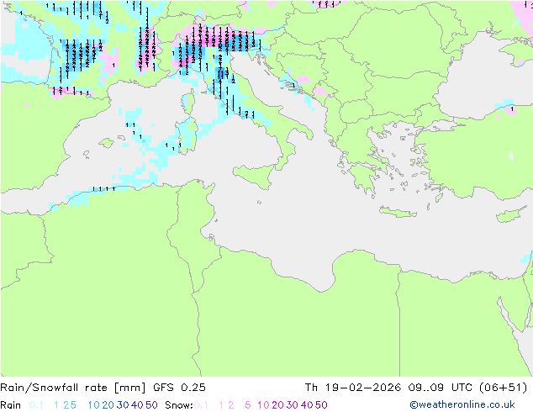533x412 pixels.
Task: Pick the snow legend value 40
Action: [307, 405]
